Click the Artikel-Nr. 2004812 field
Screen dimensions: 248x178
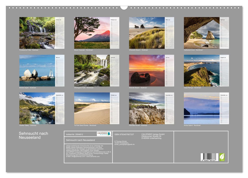[74, 134]
